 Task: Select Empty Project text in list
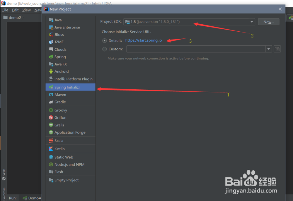[67, 180]
